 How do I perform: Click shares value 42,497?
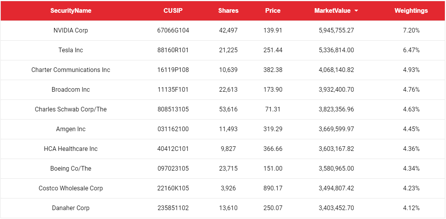(x=228, y=31)
